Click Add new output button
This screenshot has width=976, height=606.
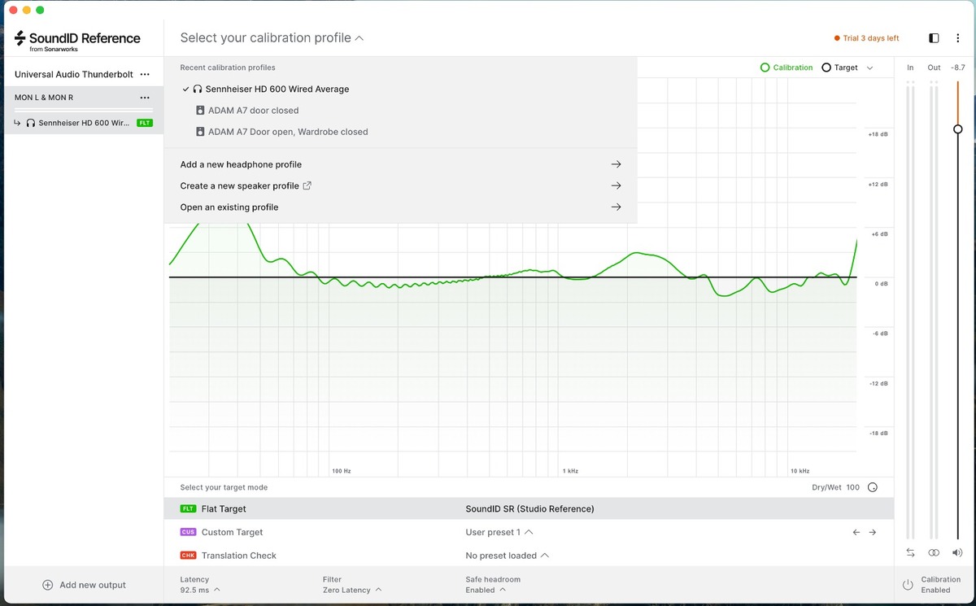tap(84, 585)
